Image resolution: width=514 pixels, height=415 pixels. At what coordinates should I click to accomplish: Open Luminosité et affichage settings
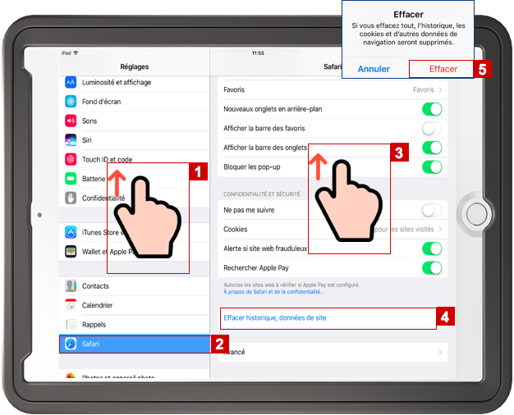click(x=135, y=82)
